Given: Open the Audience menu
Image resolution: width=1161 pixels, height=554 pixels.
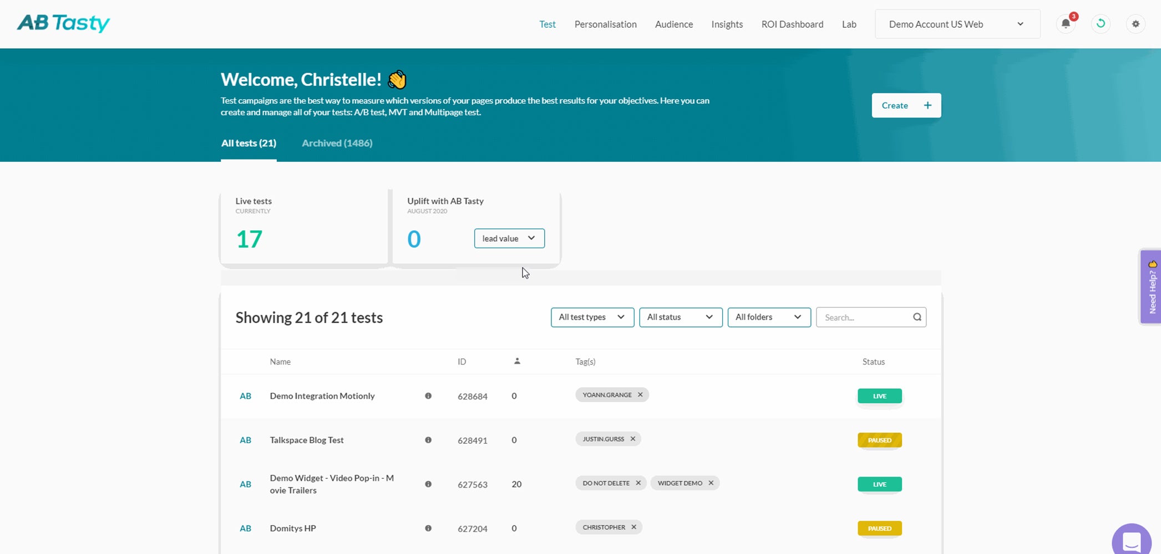Looking at the screenshot, I should (x=674, y=24).
